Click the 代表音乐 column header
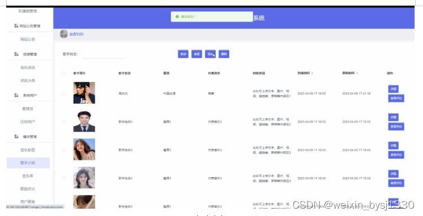The width and height of the screenshot is (423, 216). (x=214, y=73)
